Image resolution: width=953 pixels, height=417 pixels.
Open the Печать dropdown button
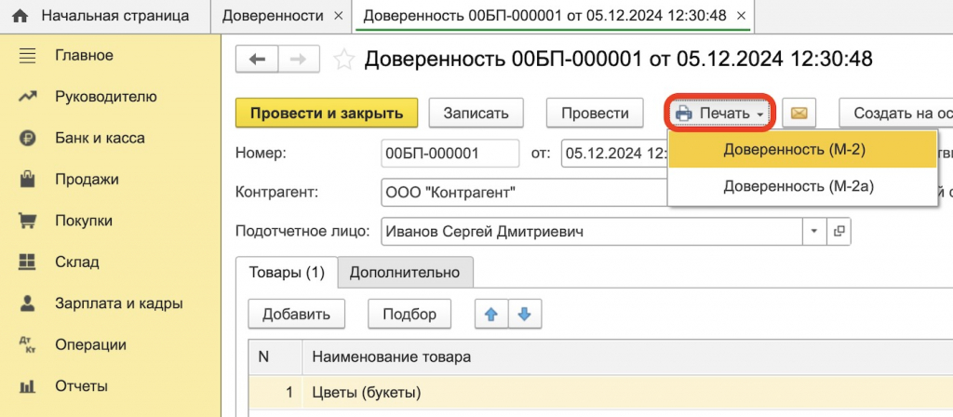(x=720, y=113)
